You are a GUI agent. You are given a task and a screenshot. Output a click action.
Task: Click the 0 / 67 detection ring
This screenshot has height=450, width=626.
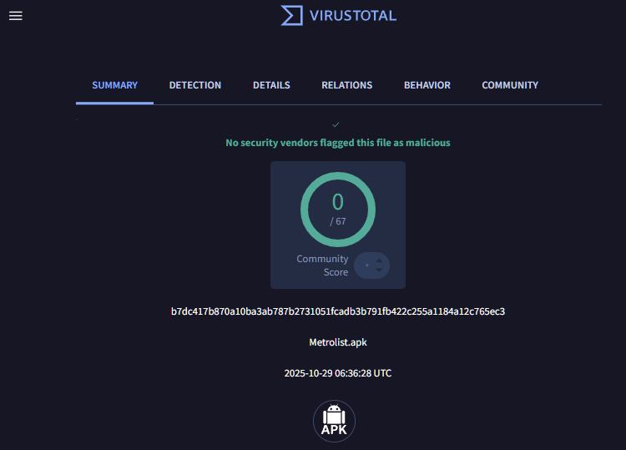click(x=338, y=209)
